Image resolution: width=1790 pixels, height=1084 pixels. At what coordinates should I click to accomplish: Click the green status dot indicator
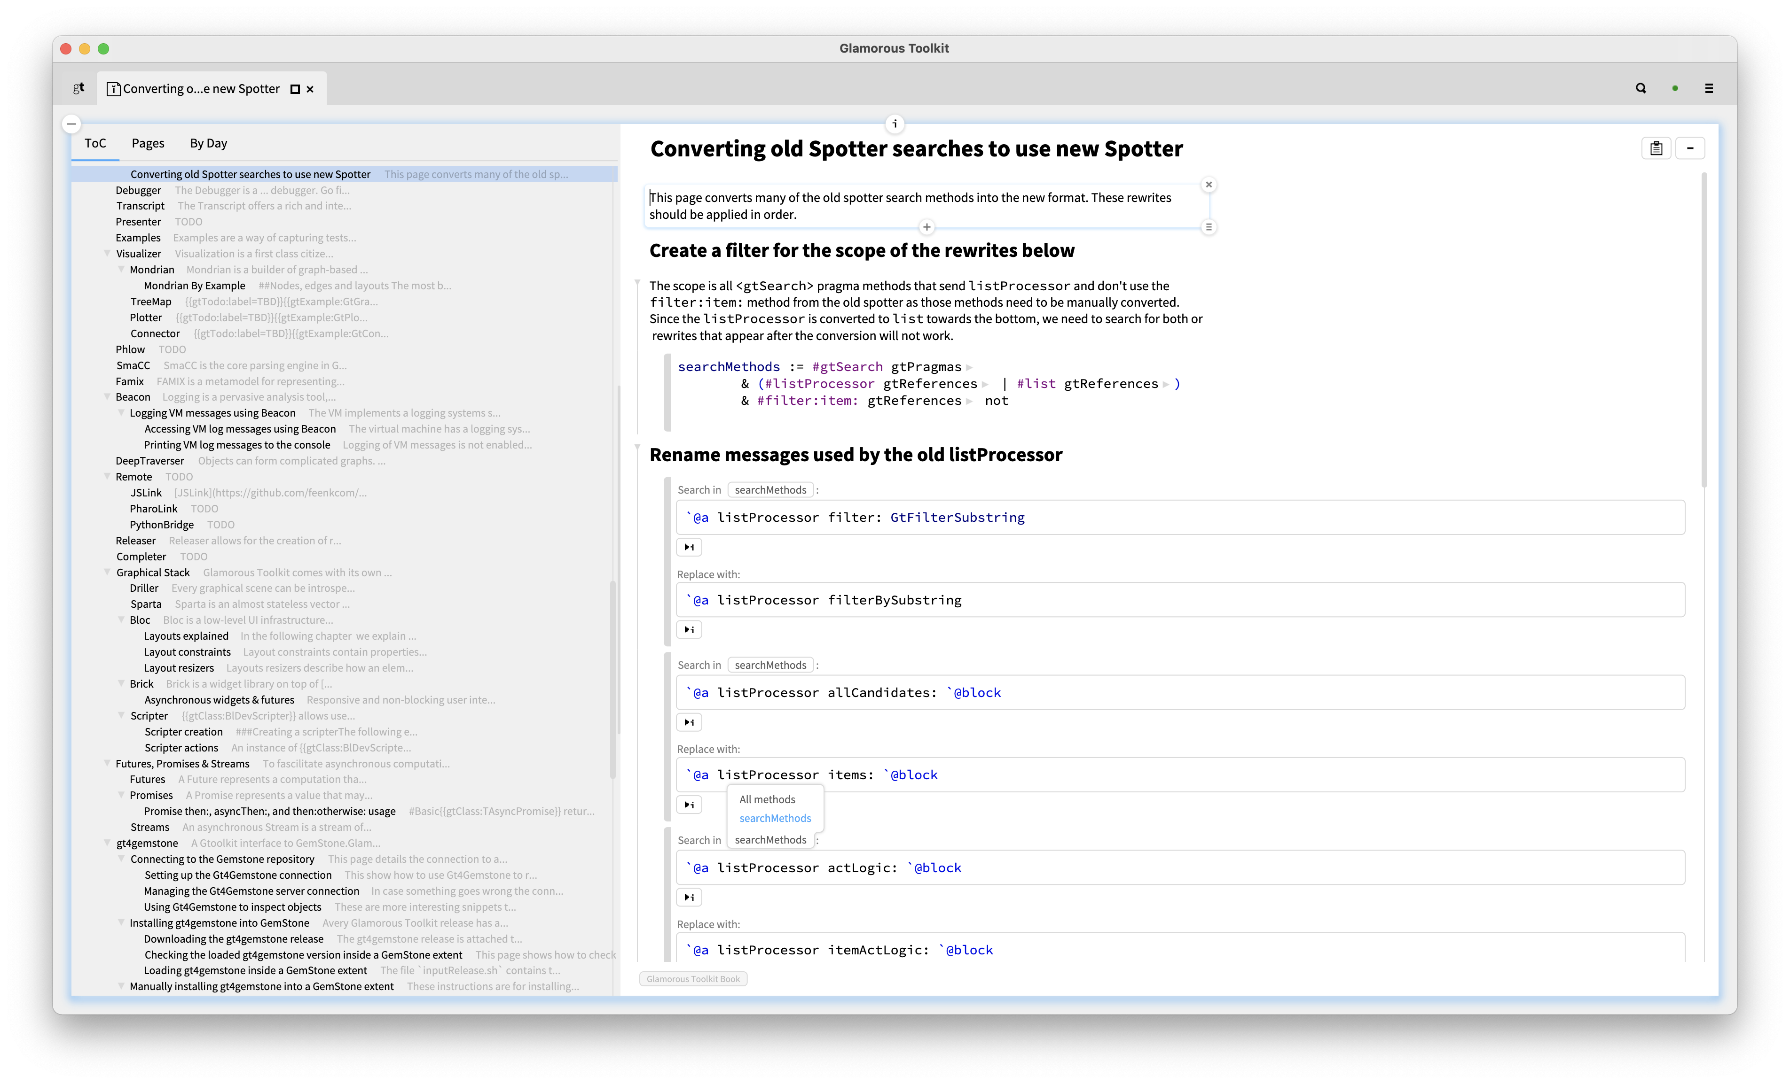pos(1675,88)
